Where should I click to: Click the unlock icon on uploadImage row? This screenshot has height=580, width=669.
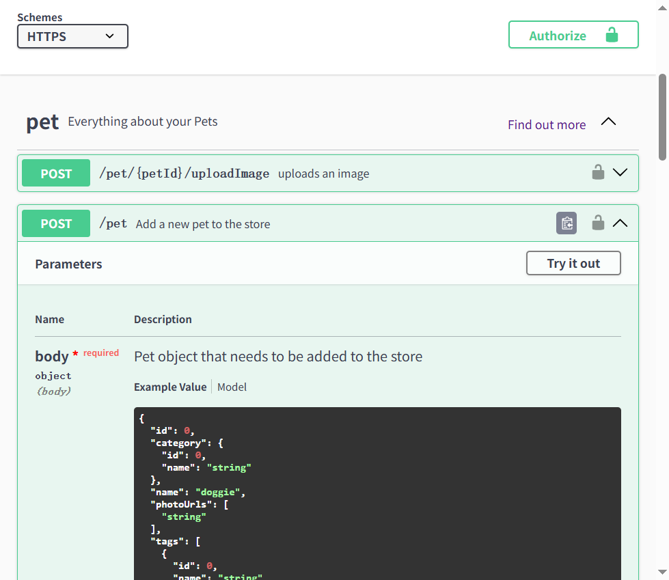(598, 173)
